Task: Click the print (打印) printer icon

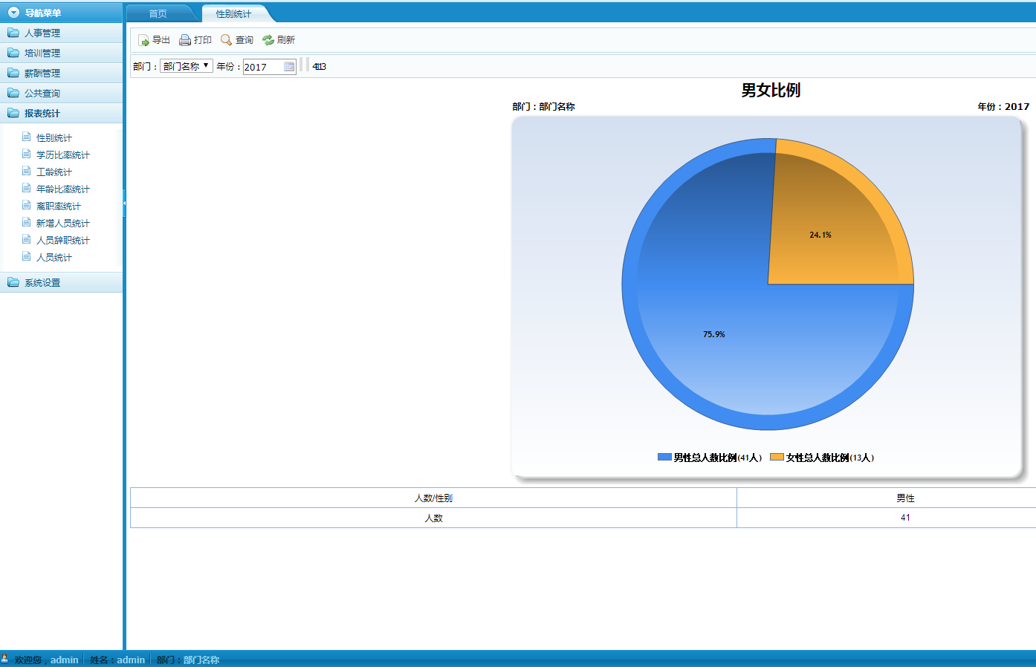Action: click(x=185, y=40)
